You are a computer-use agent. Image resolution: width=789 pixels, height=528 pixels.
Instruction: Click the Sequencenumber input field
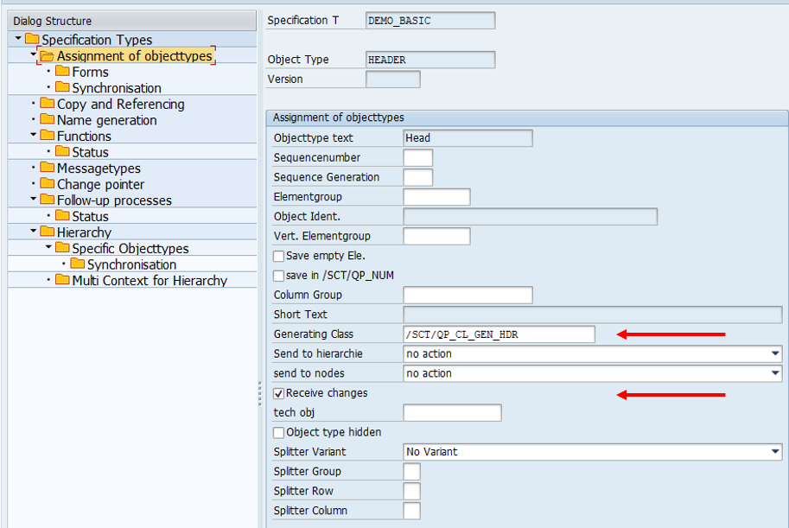tap(417, 158)
